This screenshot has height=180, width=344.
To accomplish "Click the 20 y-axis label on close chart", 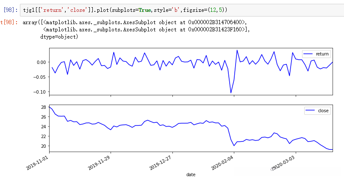I will click(x=44, y=146).
